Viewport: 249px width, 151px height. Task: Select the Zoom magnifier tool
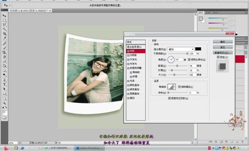click(4, 103)
